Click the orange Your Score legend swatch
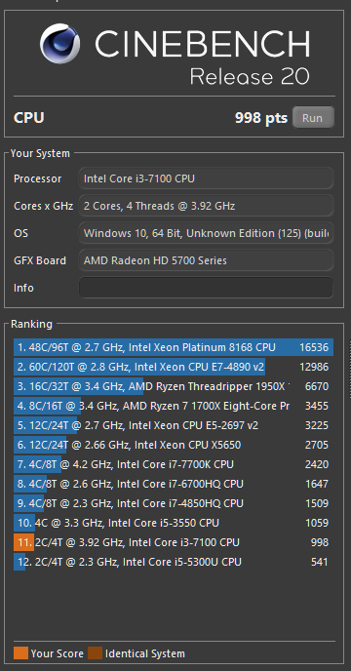The width and height of the screenshot is (351, 671). [21, 653]
